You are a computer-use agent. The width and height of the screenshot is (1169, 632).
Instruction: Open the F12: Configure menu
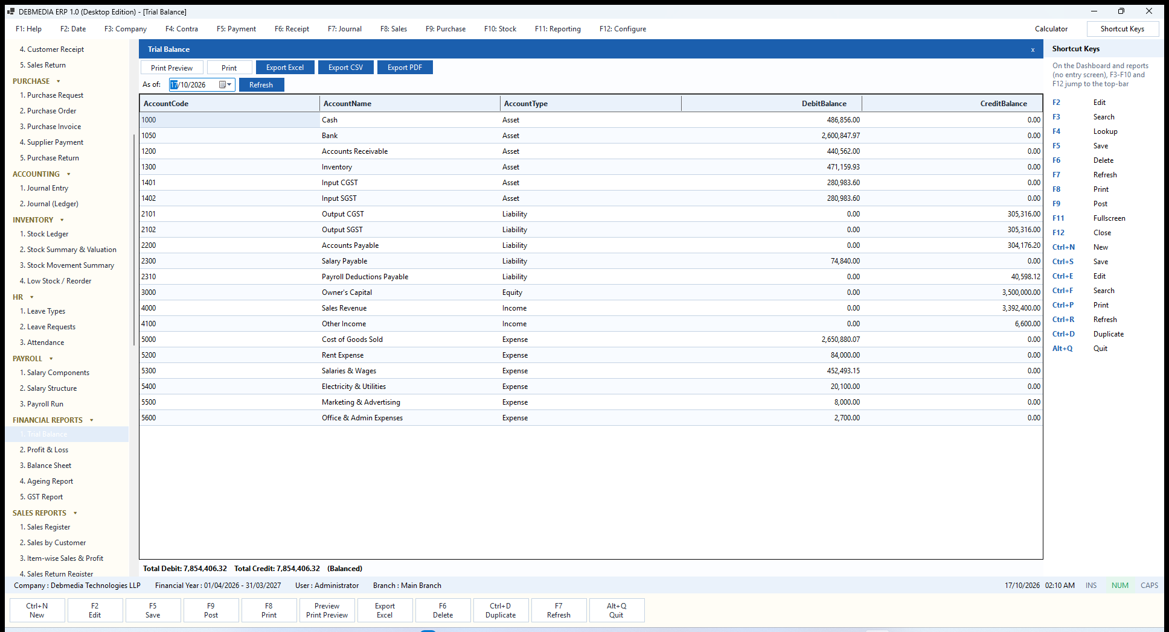click(623, 29)
